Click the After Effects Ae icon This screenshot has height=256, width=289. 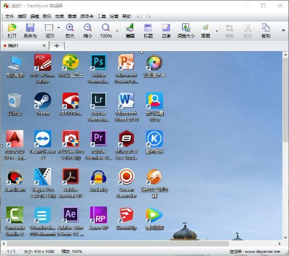pos(70,215)
